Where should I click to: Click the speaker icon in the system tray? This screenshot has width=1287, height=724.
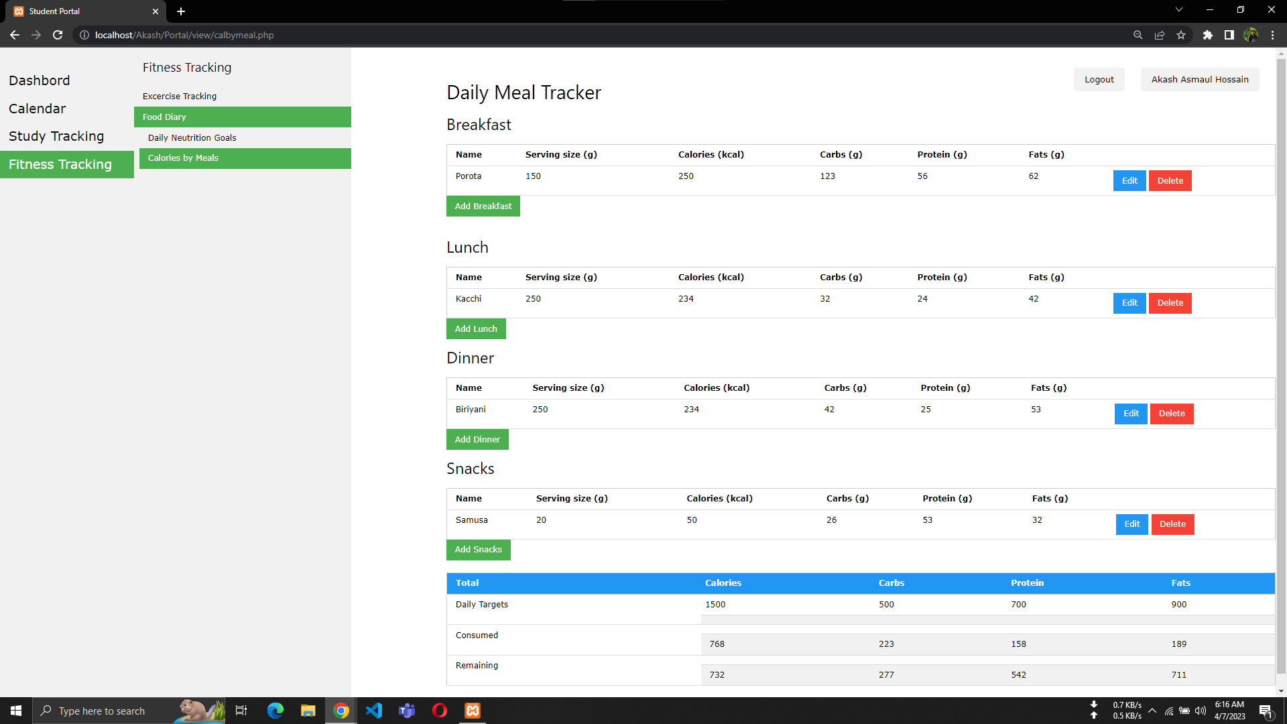[x=1199, y=711]
